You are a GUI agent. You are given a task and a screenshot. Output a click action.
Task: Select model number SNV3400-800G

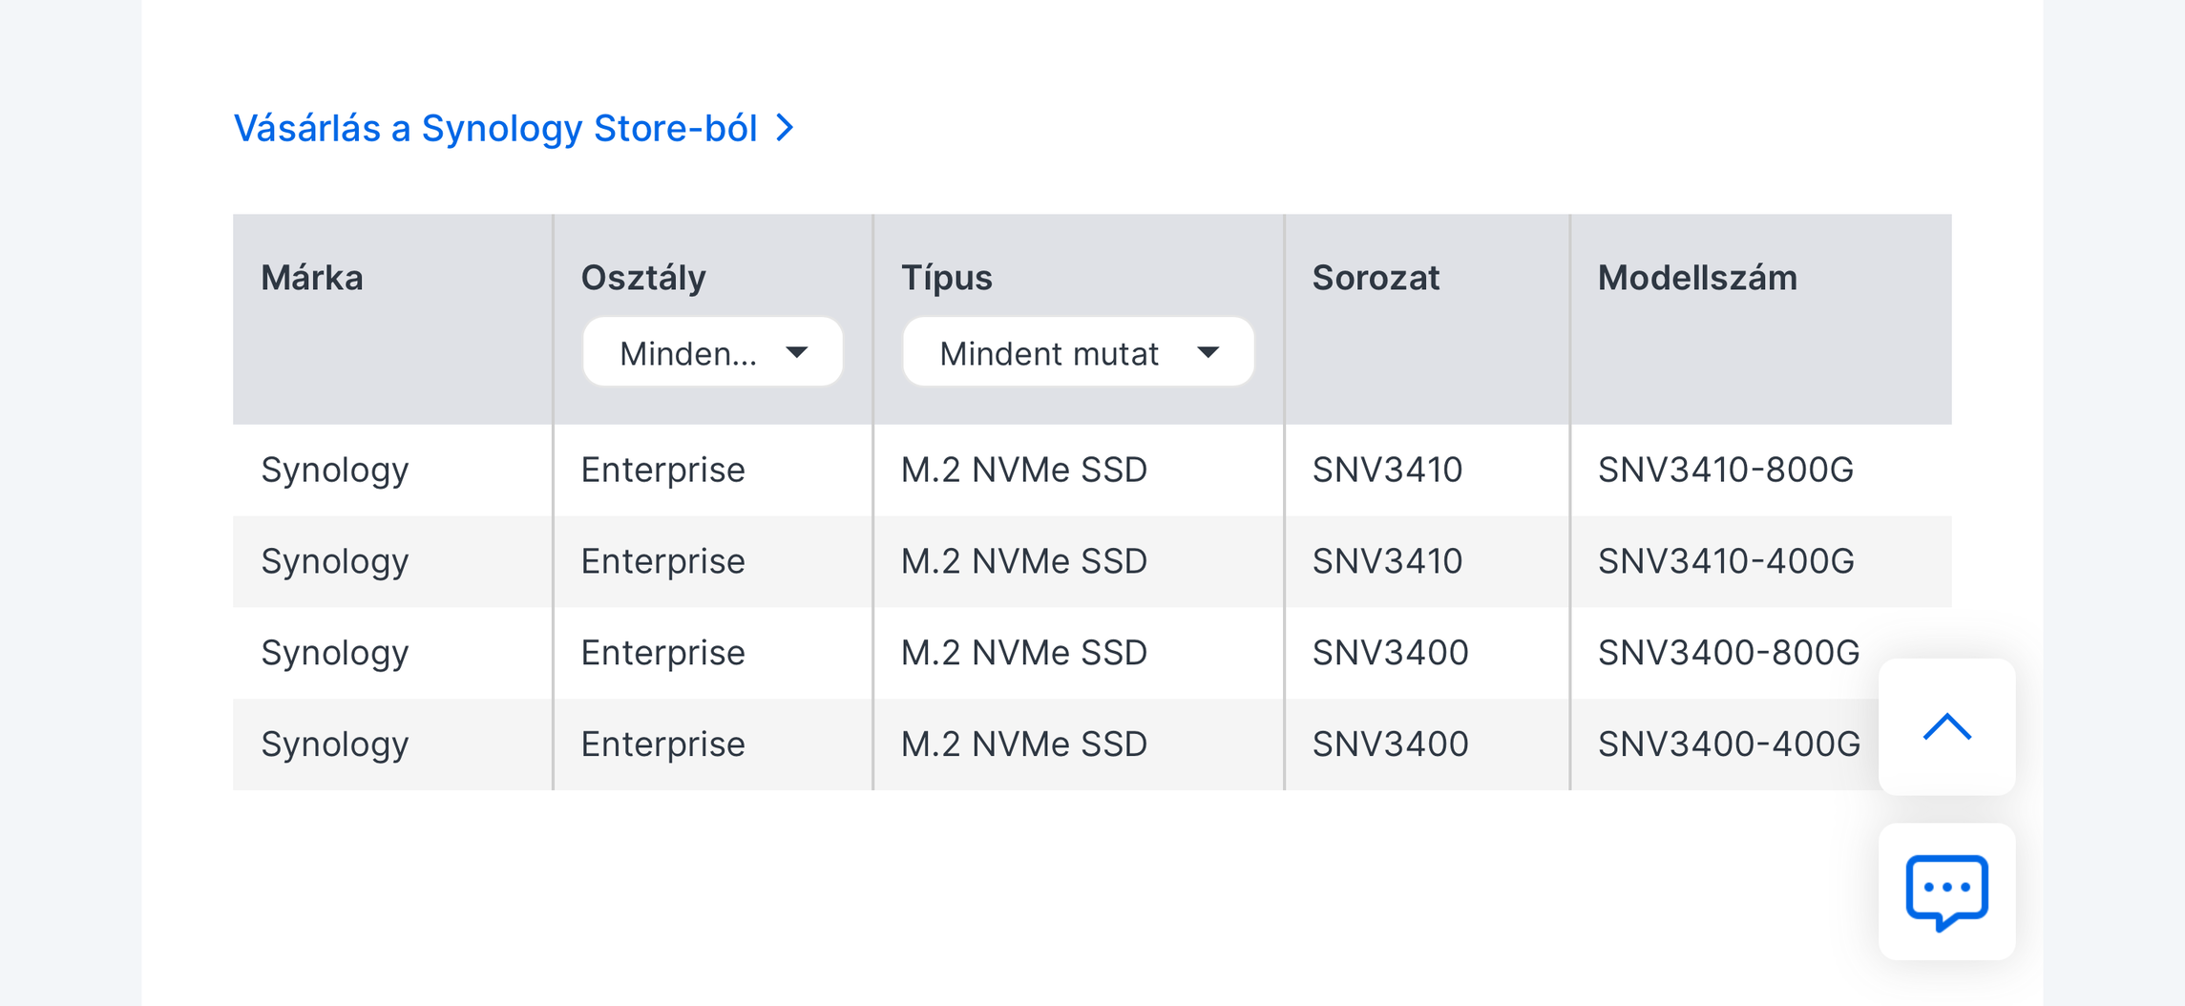tap(1729, 653)
